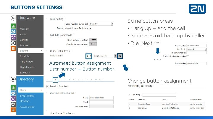Viewport: 213px width, 119px height.
Task: Click the user E-Mail field
Action: (x=101, y=102)
